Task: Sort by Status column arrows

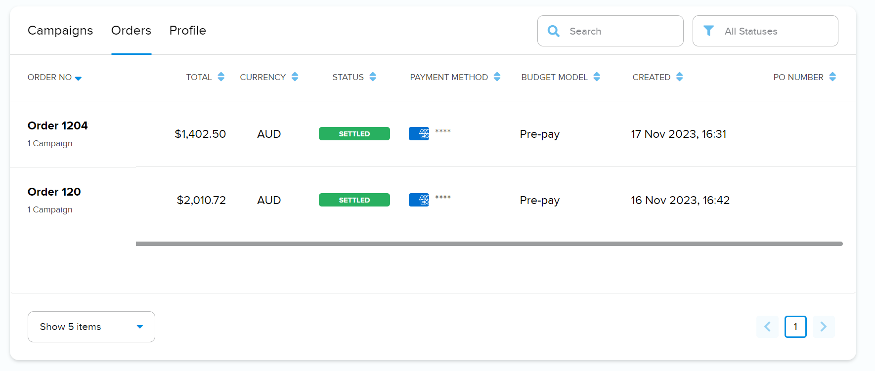Action: click(373, 77)
